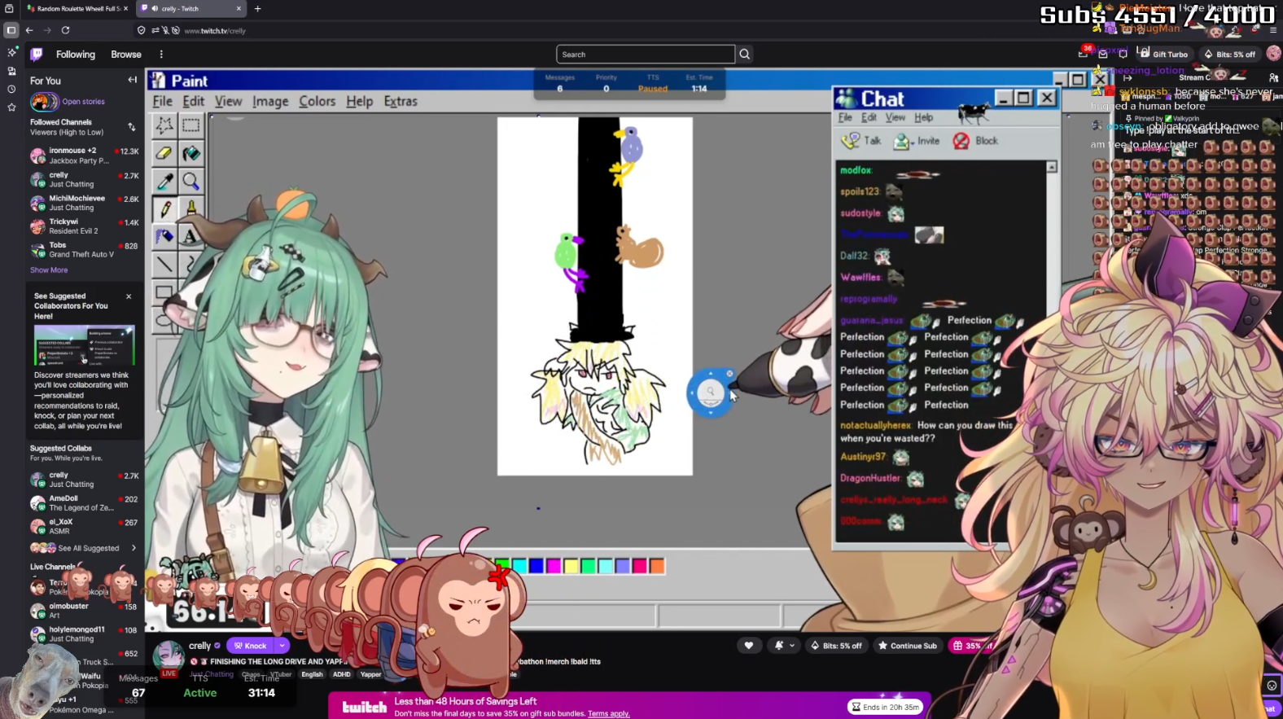Select the rectangular selection tool in Paint
The width and height of the screenshot is (1283, 719).
[191, 125]
